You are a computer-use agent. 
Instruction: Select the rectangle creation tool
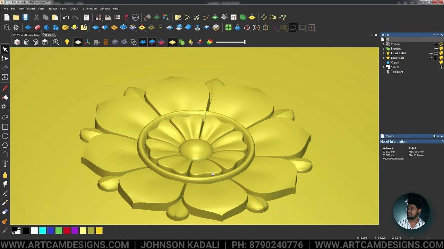tap(5, 127)
